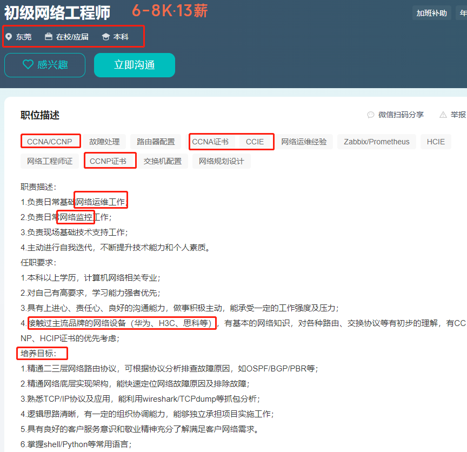The image size is (467, 452).
Task: Click line 3.具有上进心、责任心
Action: (179, 308)
